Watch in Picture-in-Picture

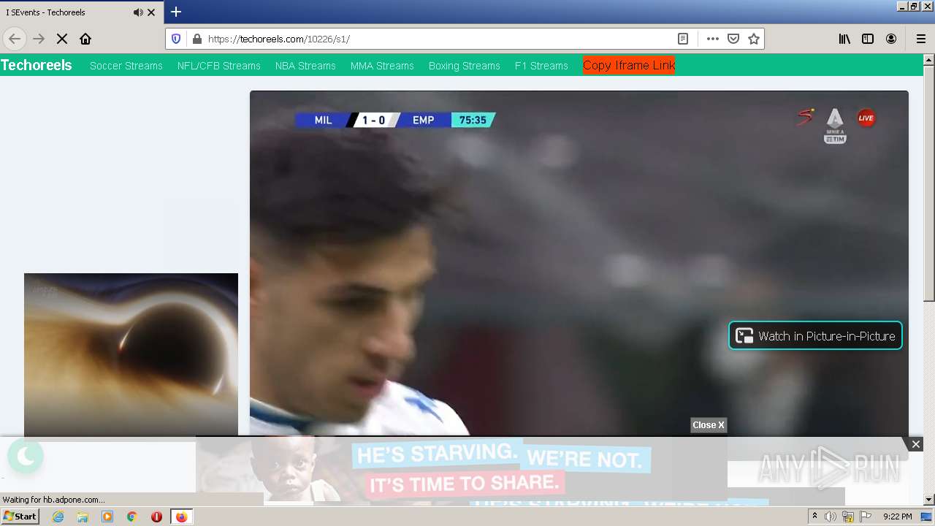(x=815, y=335)
